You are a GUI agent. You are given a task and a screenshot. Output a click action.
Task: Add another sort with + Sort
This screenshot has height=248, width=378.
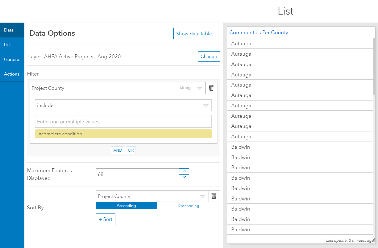click(106, 219)
